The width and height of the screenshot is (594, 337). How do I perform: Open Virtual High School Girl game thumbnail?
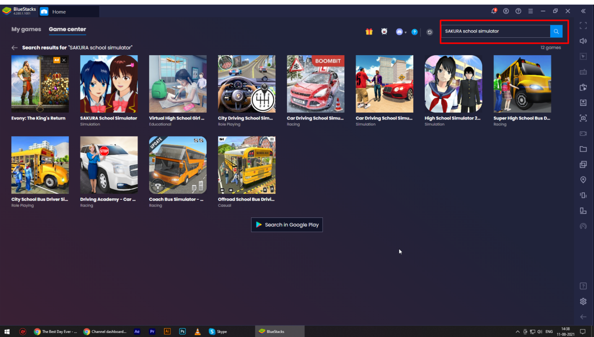click(x=178, y=84)
